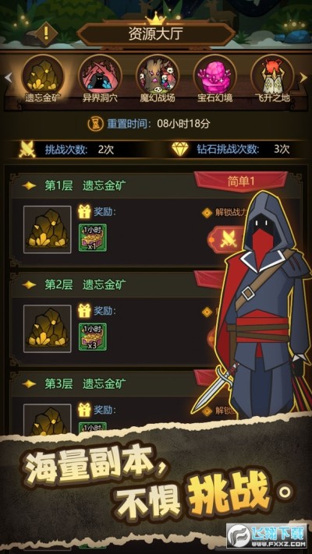This screenshot has height=554, width=312.
Task: Select the 遗忘金矿 gold mine icon
Action: [x=42, y=76]
